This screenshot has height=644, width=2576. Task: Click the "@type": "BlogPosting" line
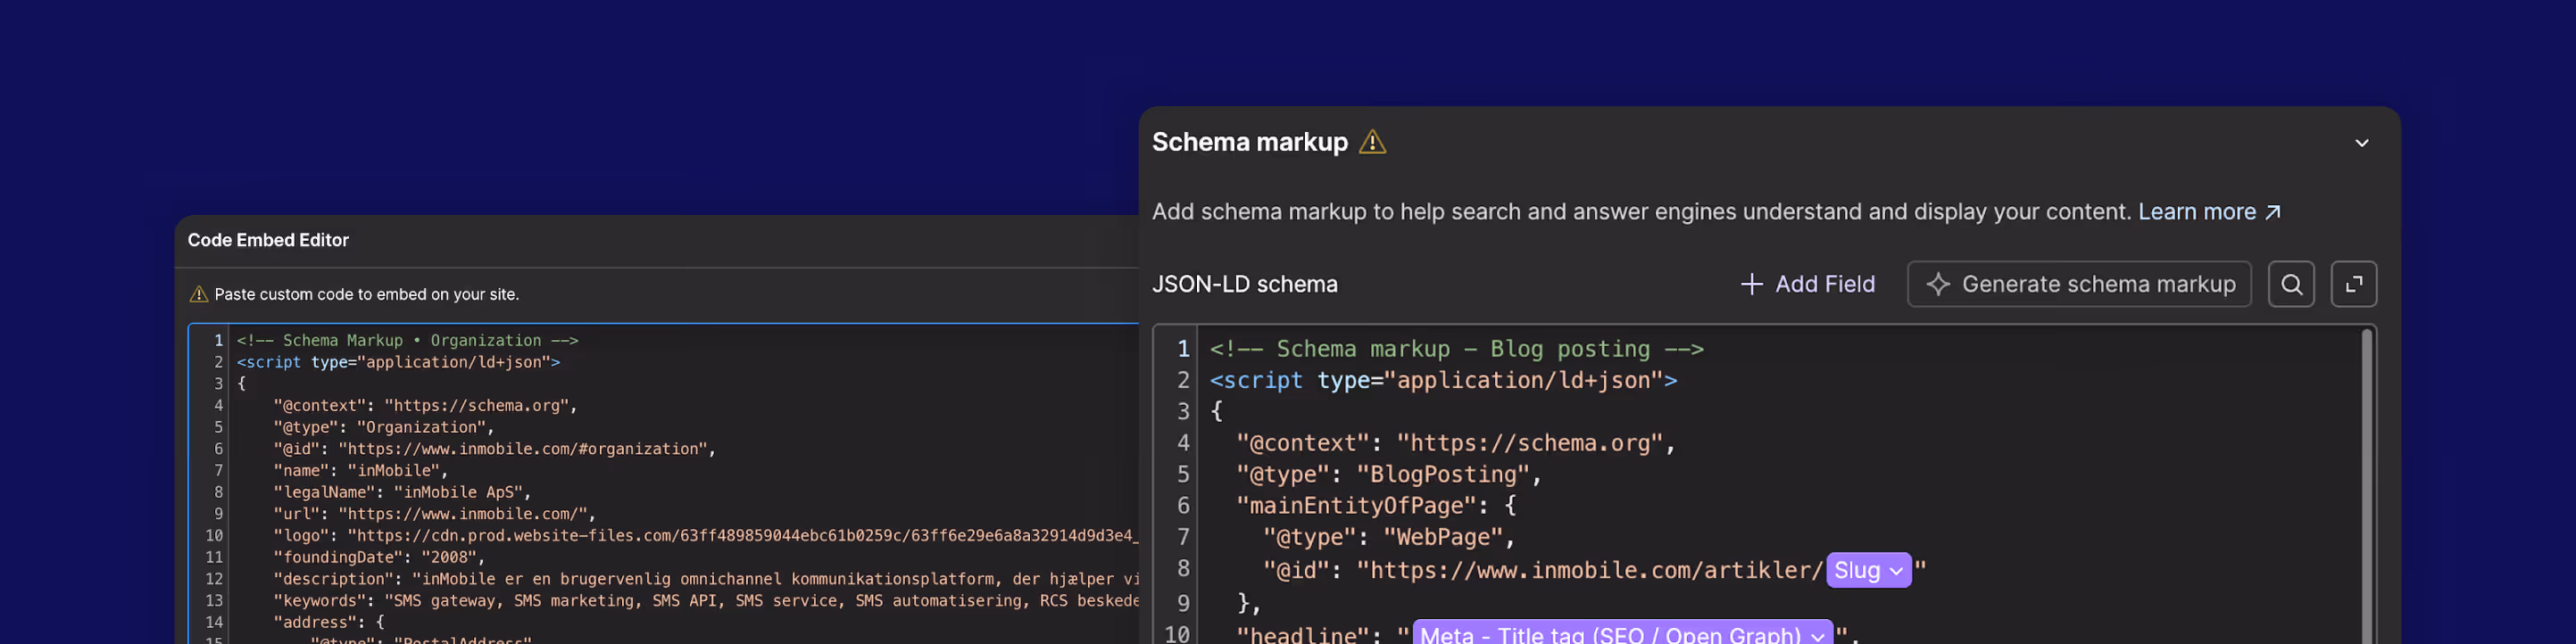[x=1389, y=474]
